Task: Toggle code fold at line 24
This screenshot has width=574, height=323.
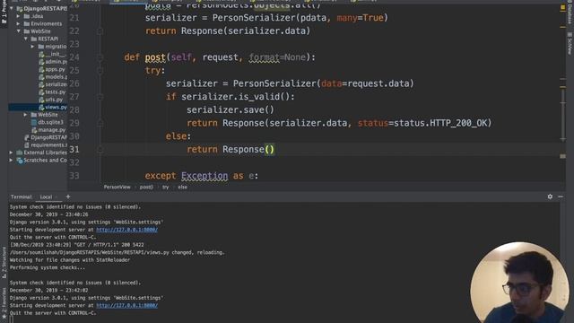Action: point(100,57)
